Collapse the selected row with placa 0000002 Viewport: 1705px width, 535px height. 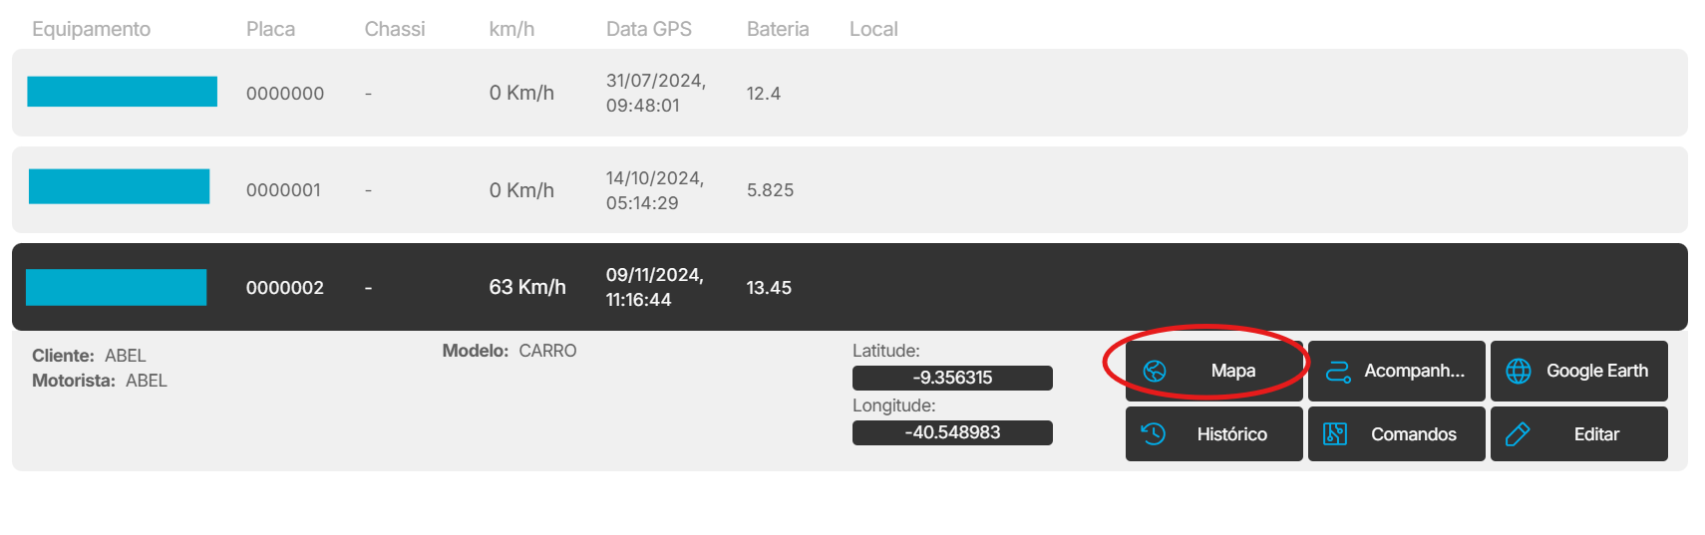[x=284, y=288]
